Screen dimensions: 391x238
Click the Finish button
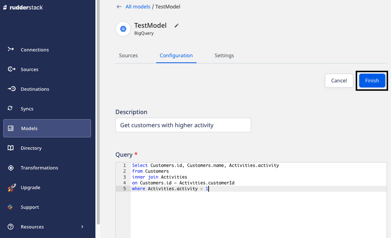[x=371, y=80]
